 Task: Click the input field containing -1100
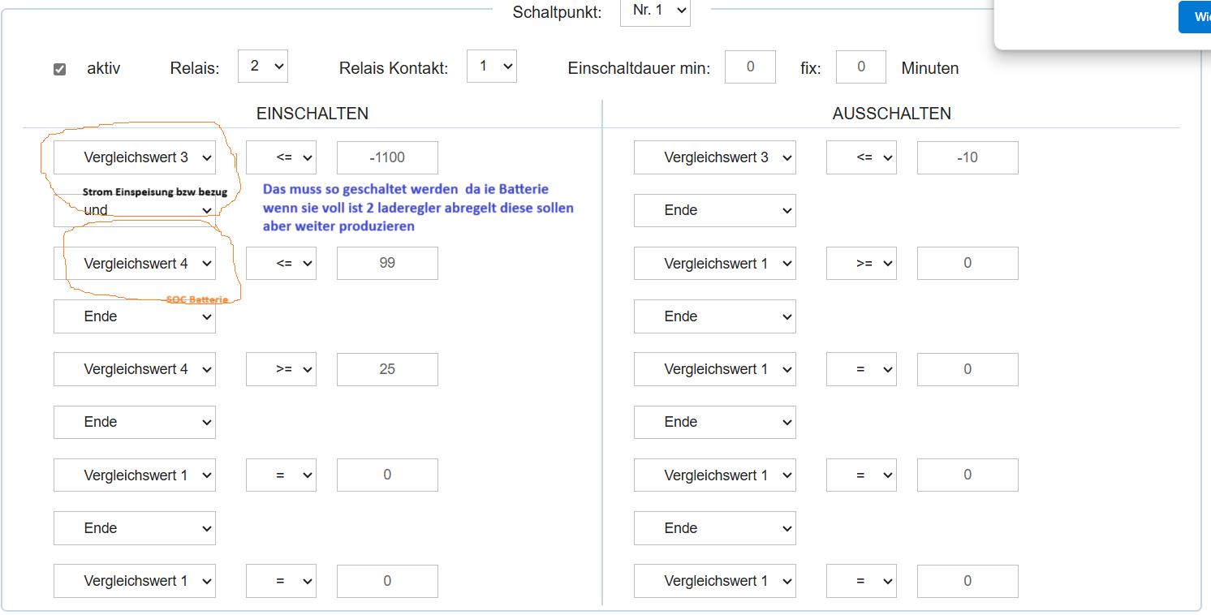click(x=387, y=157)
